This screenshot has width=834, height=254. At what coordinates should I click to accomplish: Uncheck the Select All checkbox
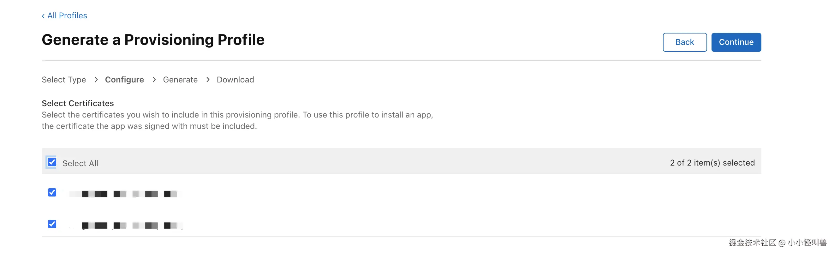click(x=52, y=162)
